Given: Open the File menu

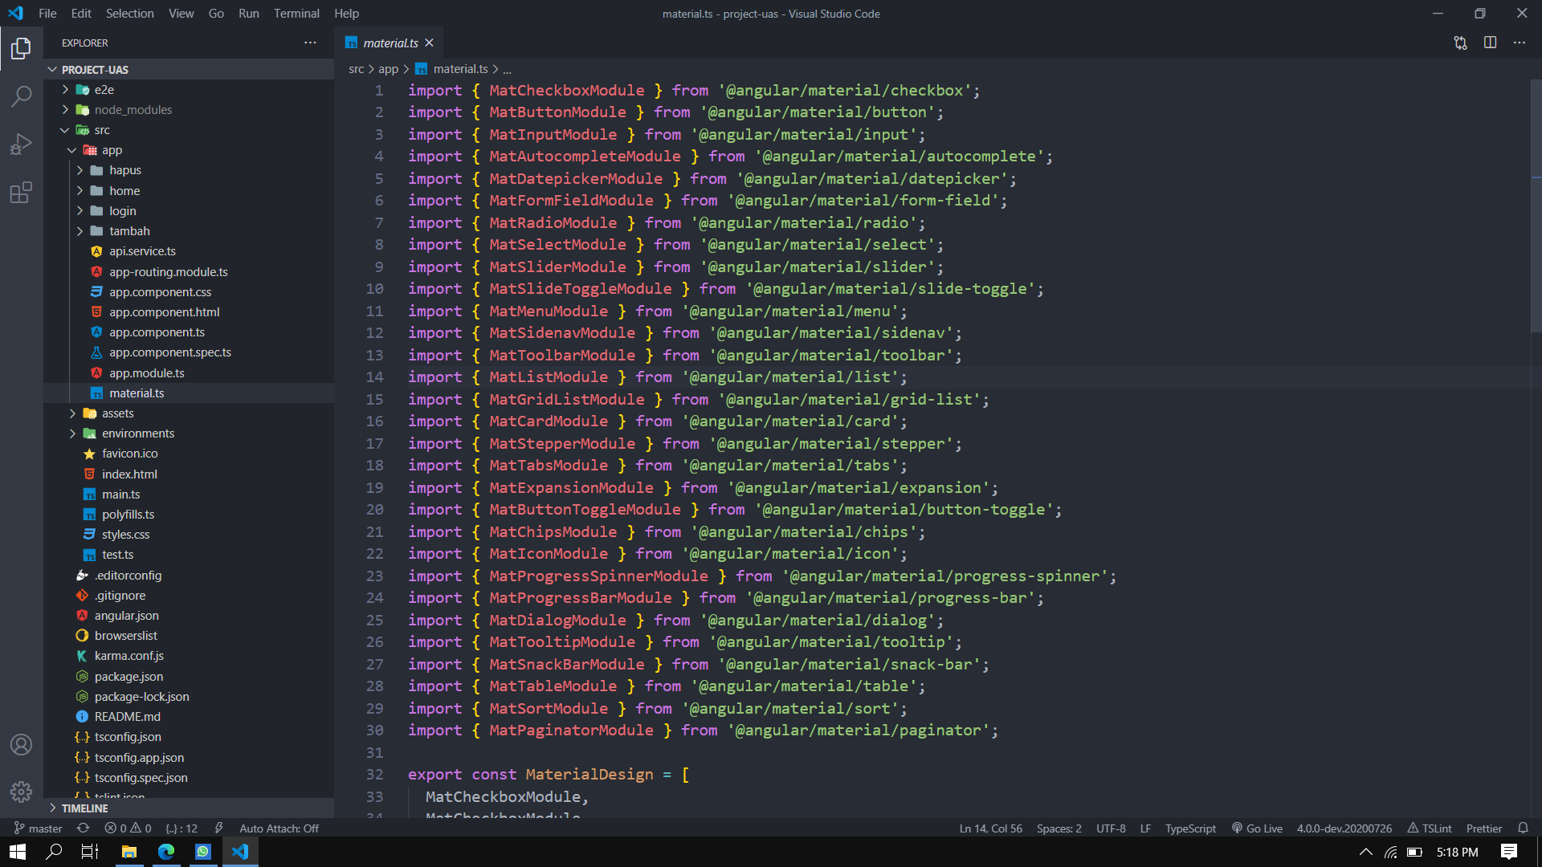Looking at the screenshot, I should (47, 14).
